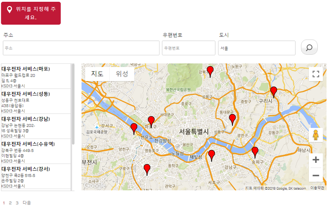
Task: Click the magnifier search button
Action: (x=309, y=47)
